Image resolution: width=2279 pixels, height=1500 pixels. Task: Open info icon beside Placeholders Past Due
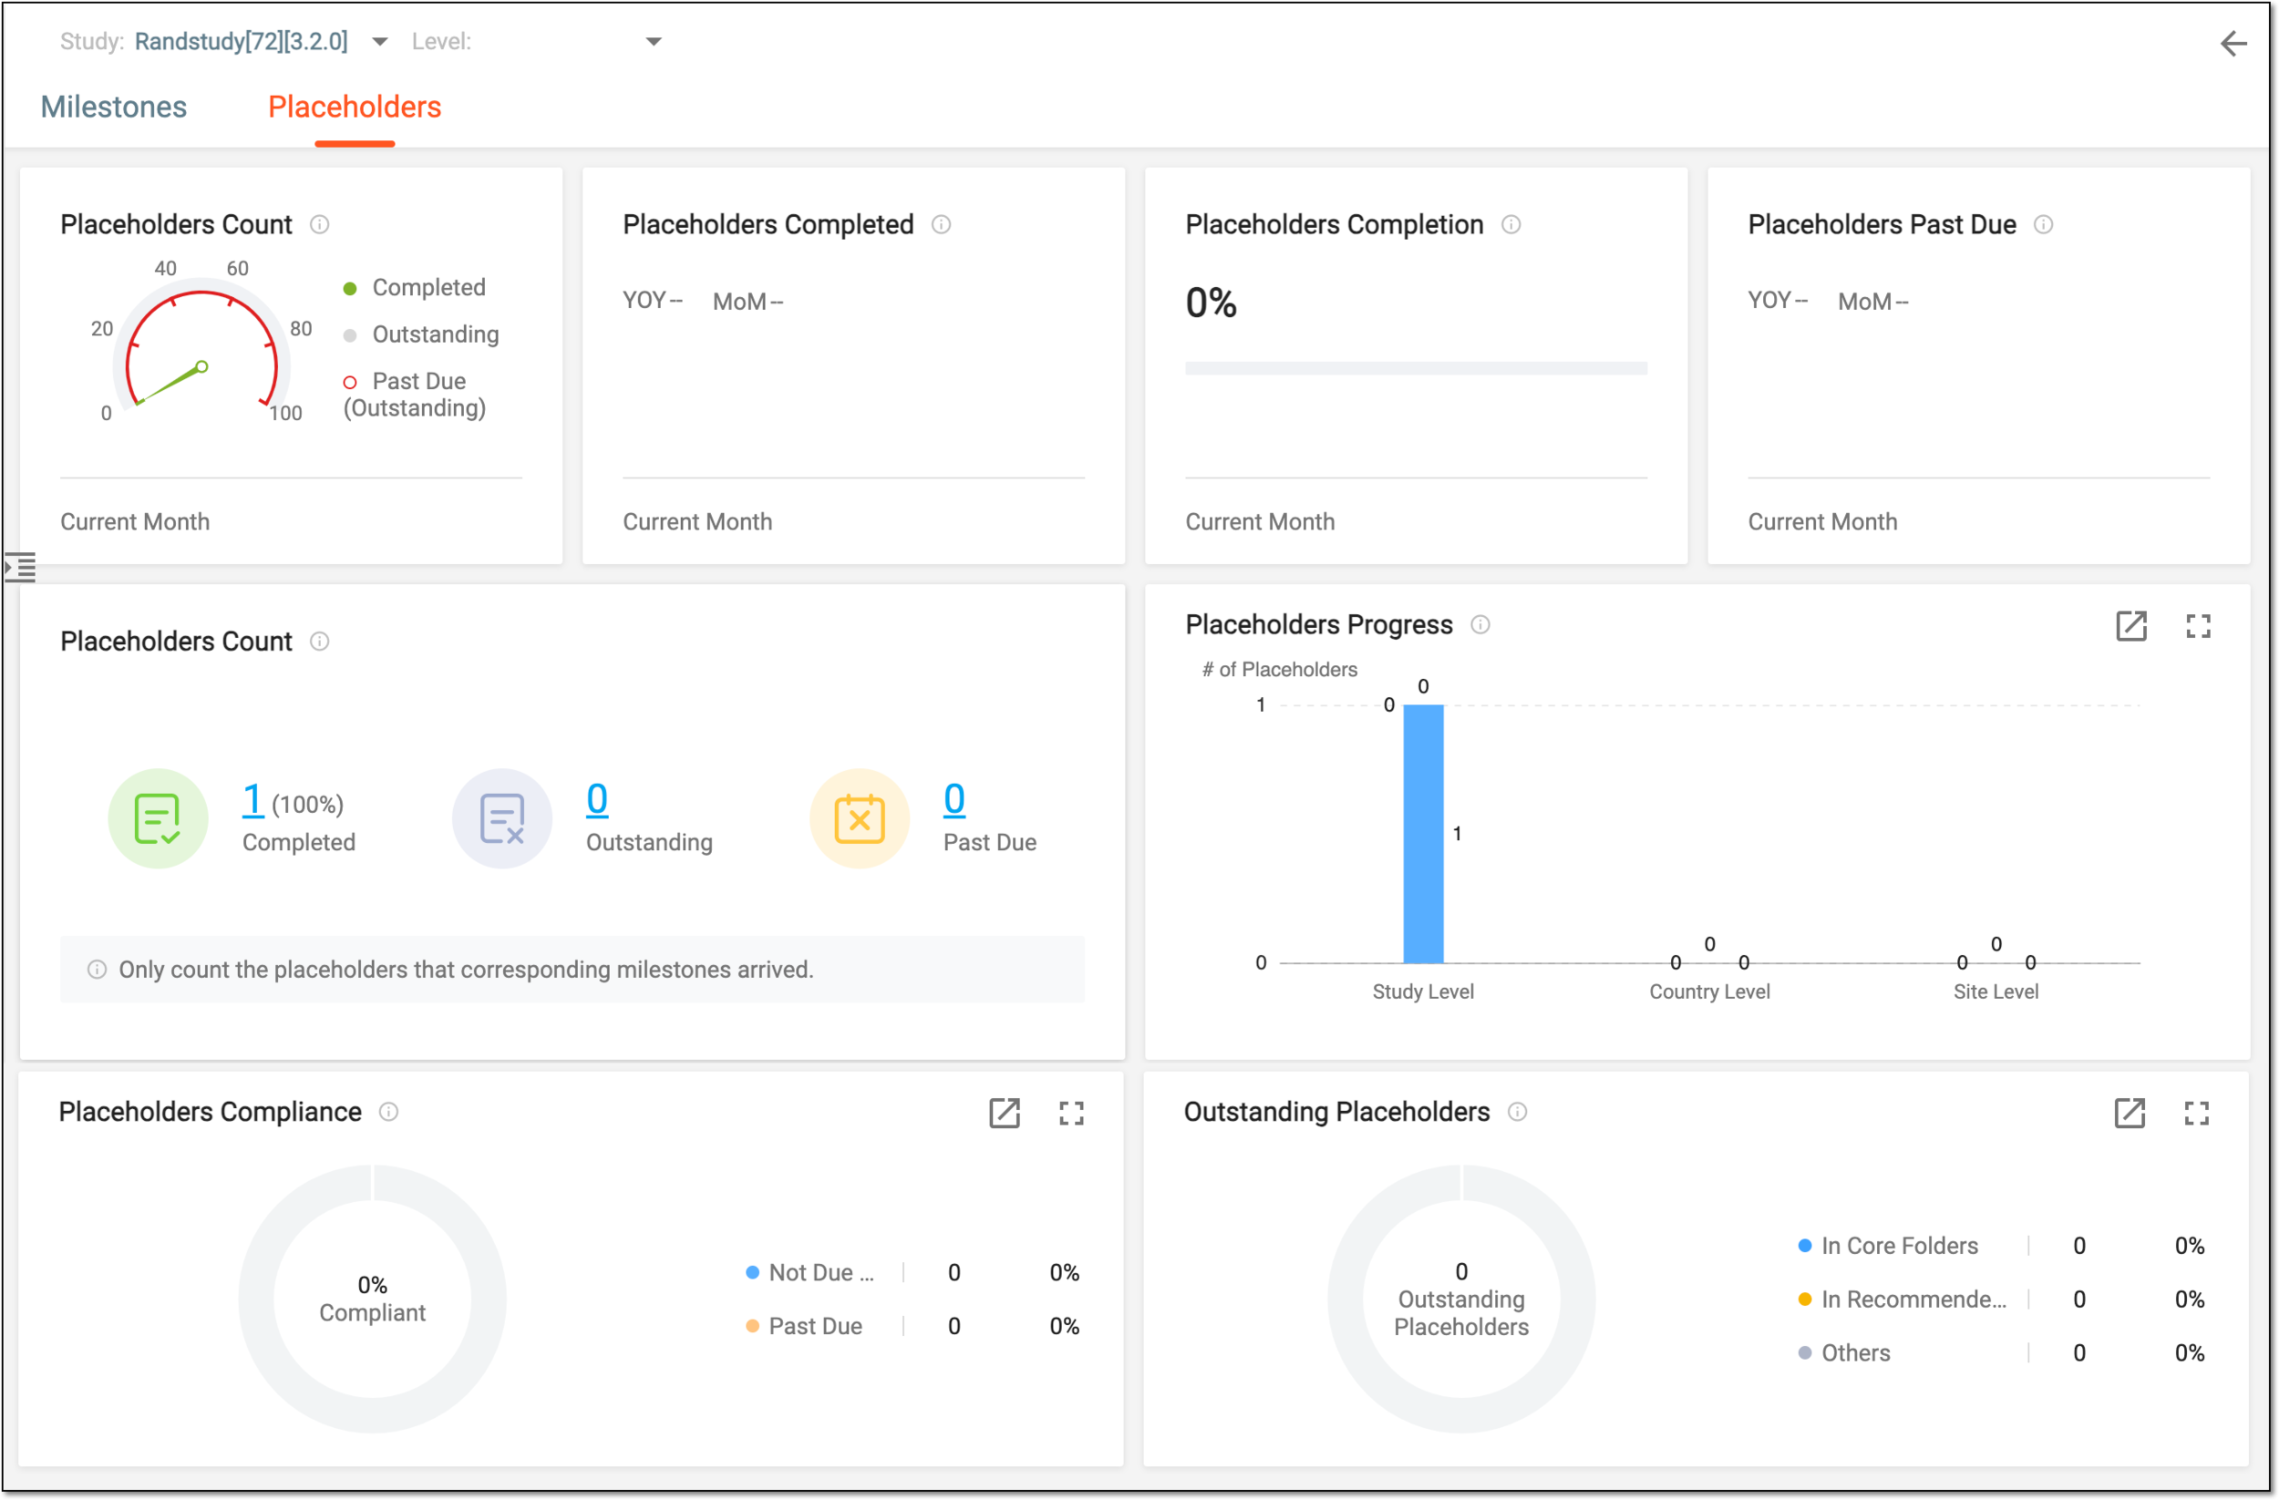pos(2044,224)
